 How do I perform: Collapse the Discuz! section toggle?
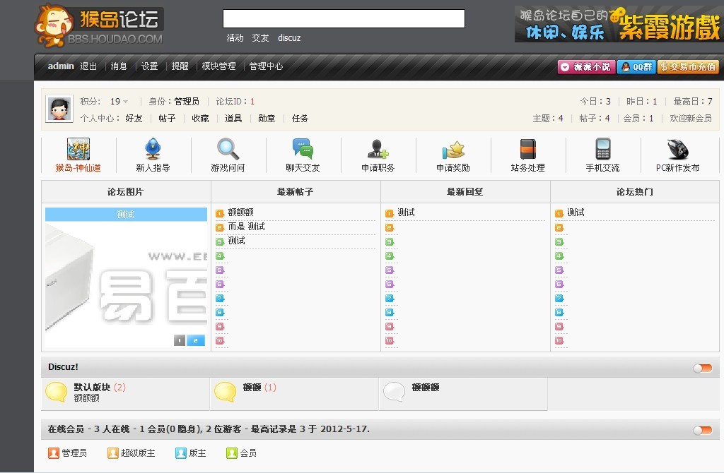(x=702, y=368)
